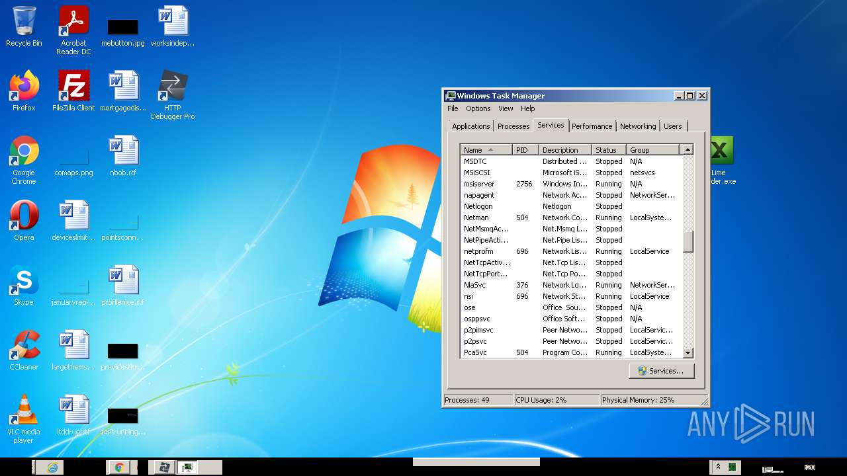Select the deviceslimit Word document
Viewport: 847px width, 476px height.
pyautogui.click(x=73, y=221)
